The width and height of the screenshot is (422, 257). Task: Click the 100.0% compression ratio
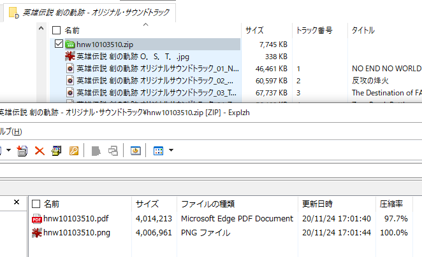[x=394, y=233]
